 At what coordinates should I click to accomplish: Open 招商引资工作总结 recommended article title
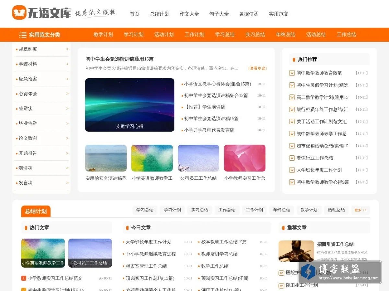pos(335,244)
